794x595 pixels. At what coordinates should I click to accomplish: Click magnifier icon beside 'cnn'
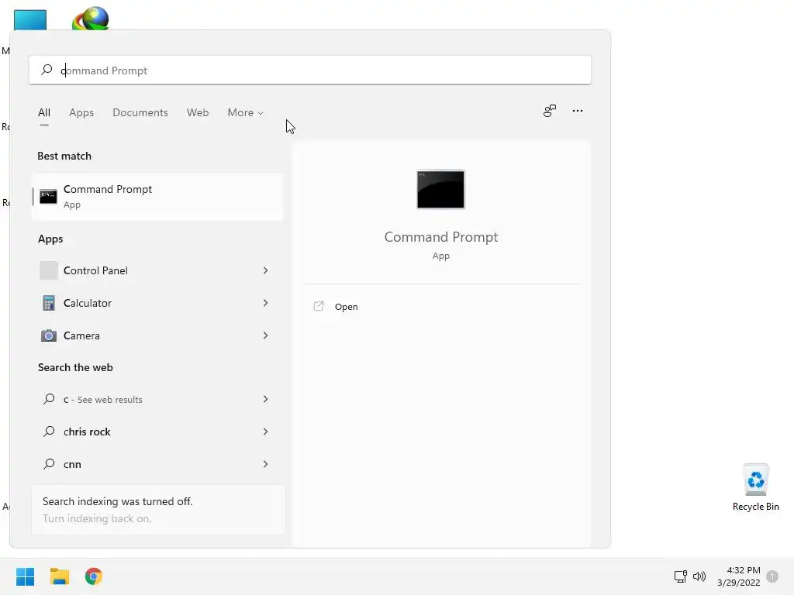tap(49, 463)
